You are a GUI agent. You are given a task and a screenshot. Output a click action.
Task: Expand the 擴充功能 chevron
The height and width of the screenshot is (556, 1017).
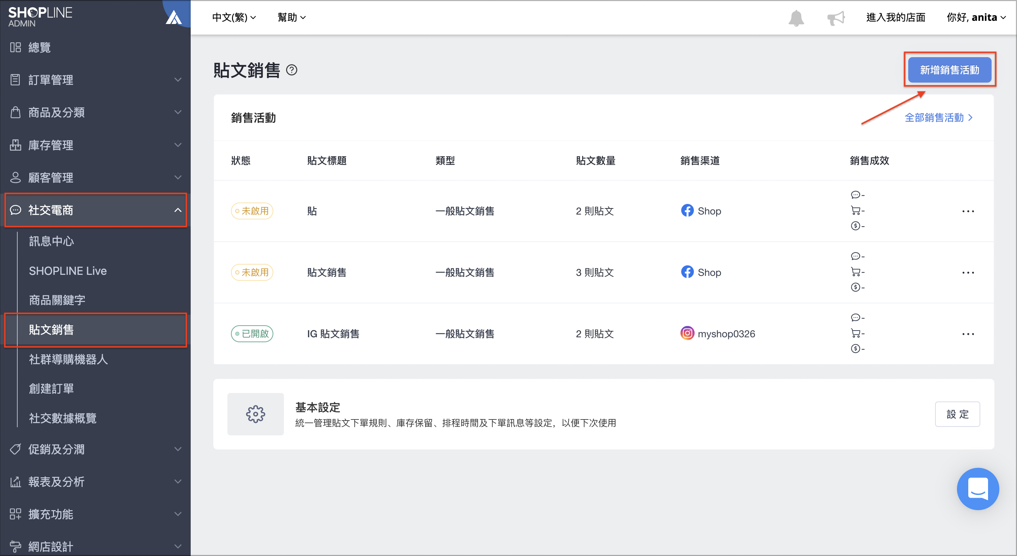coord(178,514)
